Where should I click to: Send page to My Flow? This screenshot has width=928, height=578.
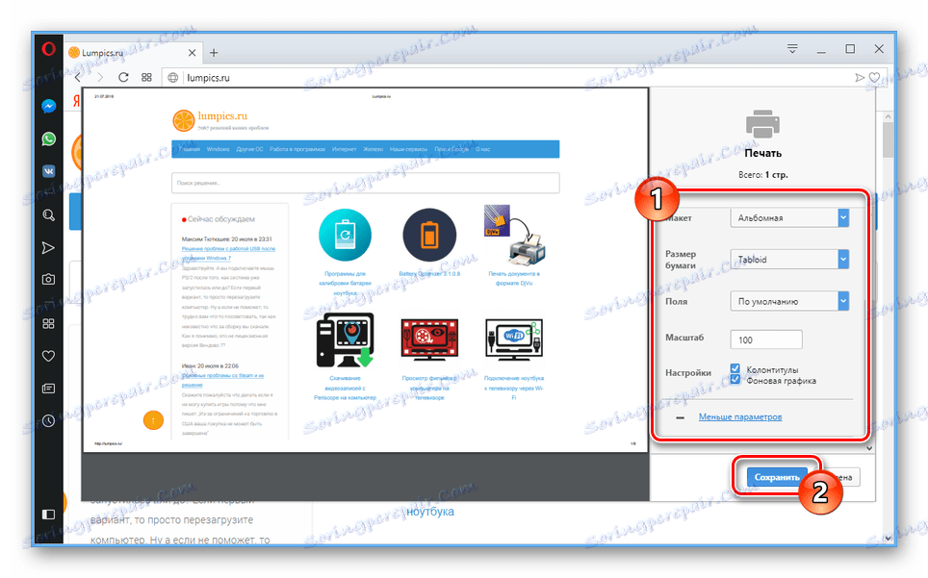point(860,78)
